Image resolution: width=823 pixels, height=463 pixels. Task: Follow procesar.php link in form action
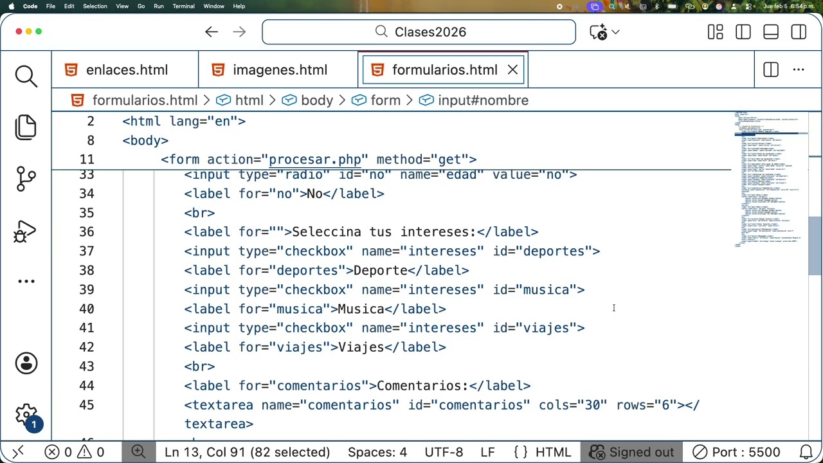coord(315,159)
